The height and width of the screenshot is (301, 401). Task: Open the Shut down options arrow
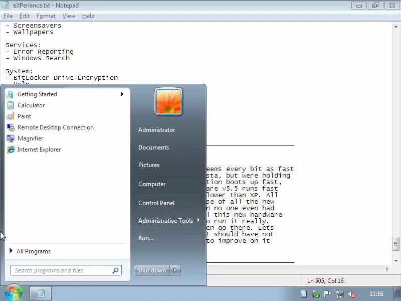175,270
